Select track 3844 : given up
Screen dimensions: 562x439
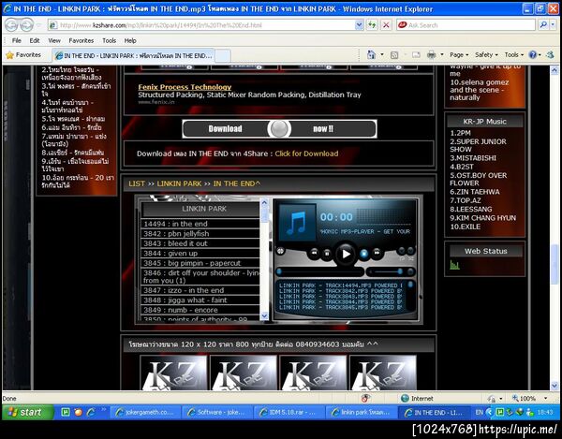click(200, 253)
